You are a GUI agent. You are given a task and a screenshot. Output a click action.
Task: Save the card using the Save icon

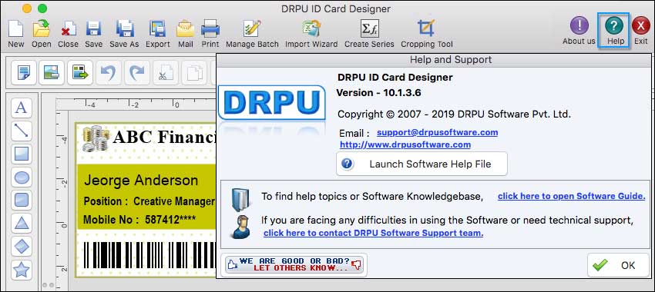(93, 28)
